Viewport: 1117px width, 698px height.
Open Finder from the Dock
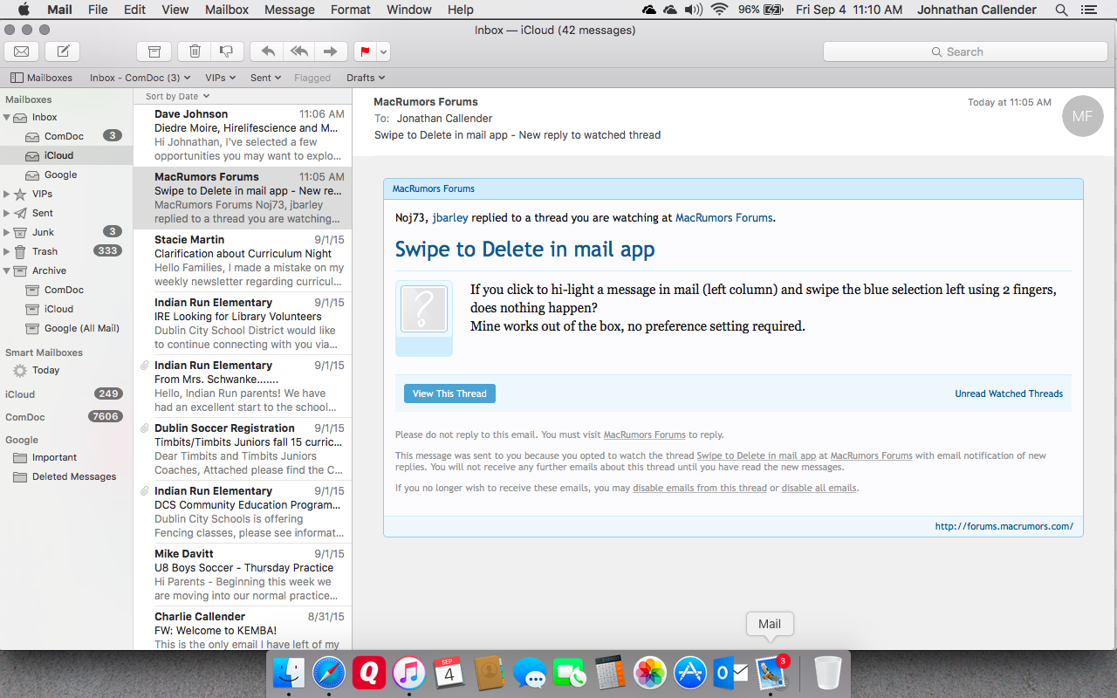pos(289,673)
